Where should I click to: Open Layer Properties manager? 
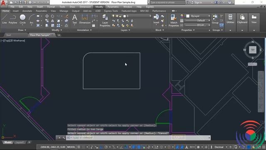pyautogui.click(x=105, y=20)
